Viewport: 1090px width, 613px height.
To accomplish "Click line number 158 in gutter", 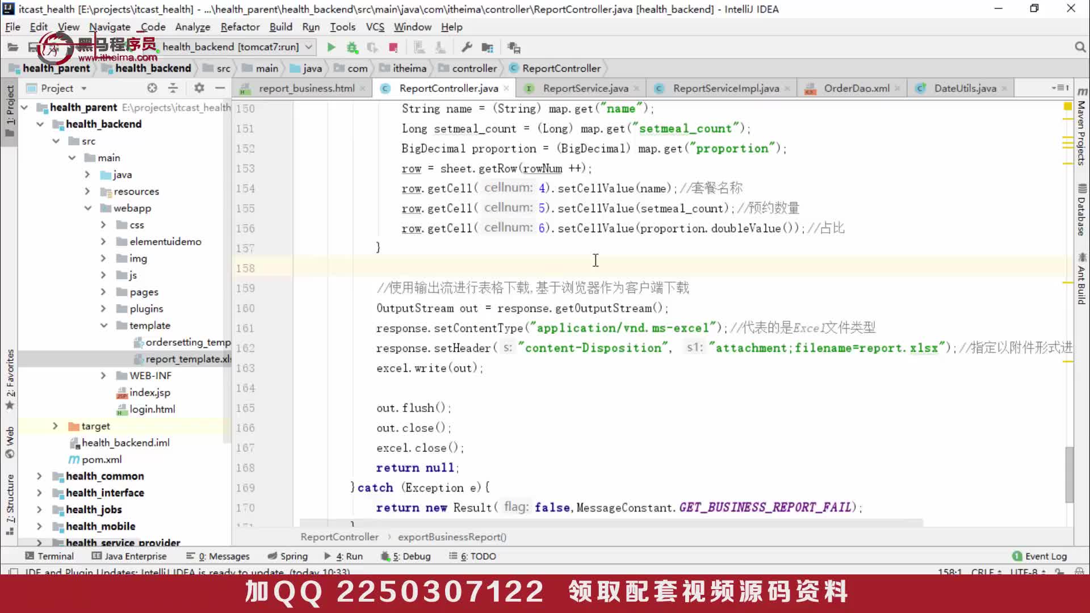I will coord(245,268).
